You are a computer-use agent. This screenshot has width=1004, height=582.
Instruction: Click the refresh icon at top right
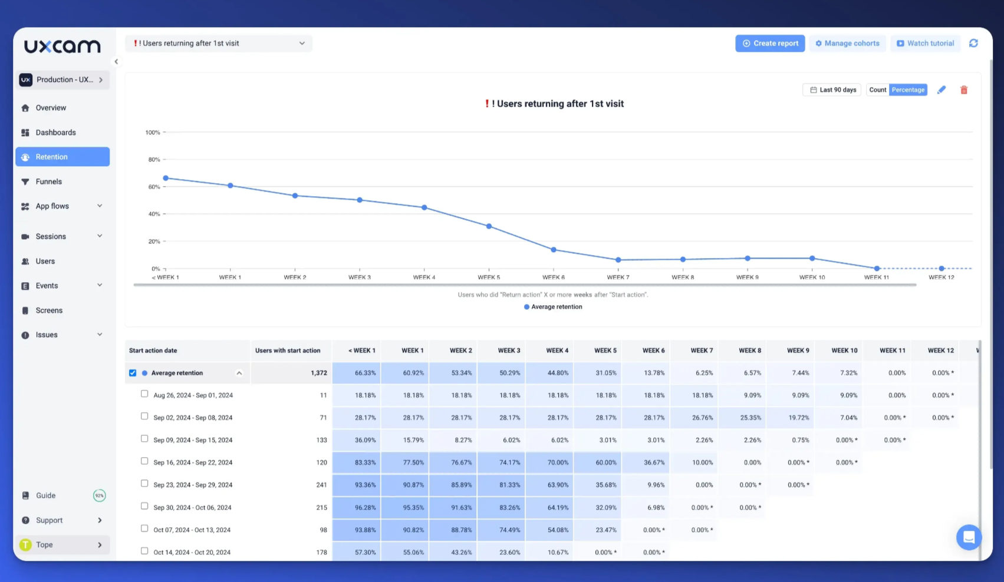point(973,44)
